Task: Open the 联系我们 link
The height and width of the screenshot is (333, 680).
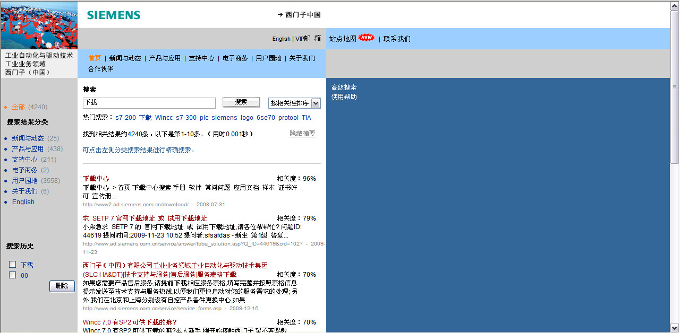Action: click(397, 39)
